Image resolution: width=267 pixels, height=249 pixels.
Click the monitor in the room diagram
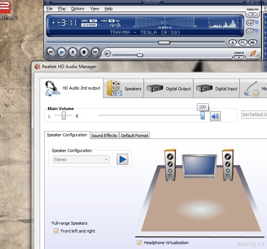tap(199, 166)
